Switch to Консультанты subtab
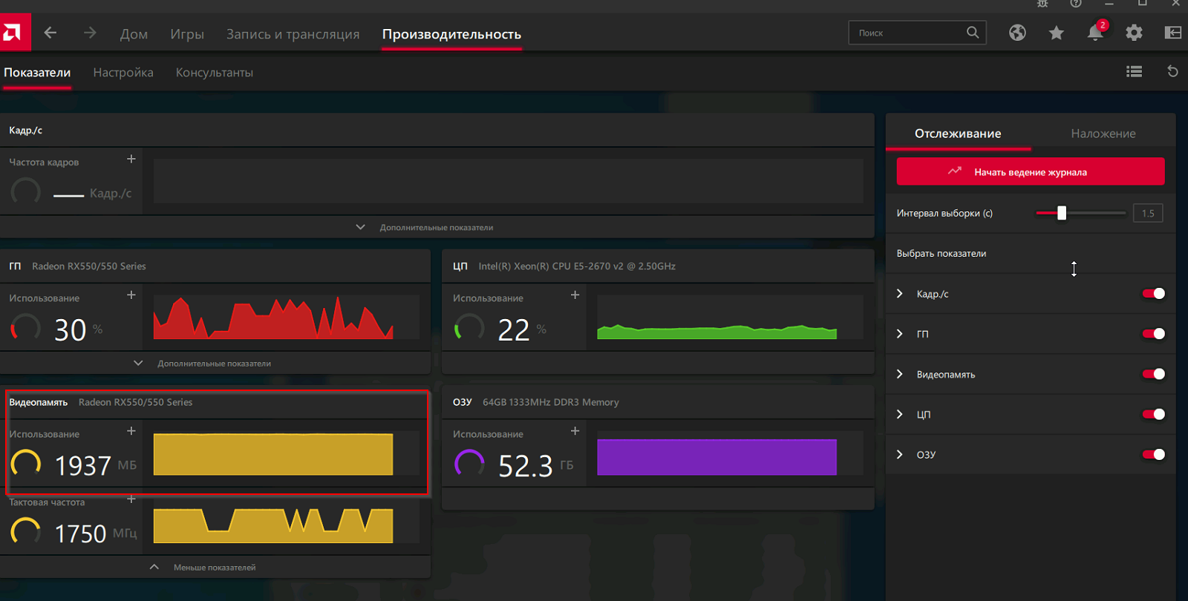The height and width of the screenshot is (601, 1188). click(215, 73)
